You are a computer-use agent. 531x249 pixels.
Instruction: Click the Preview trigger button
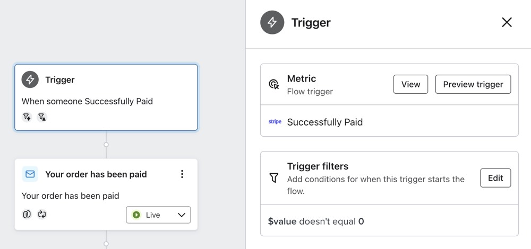(473, 84)
